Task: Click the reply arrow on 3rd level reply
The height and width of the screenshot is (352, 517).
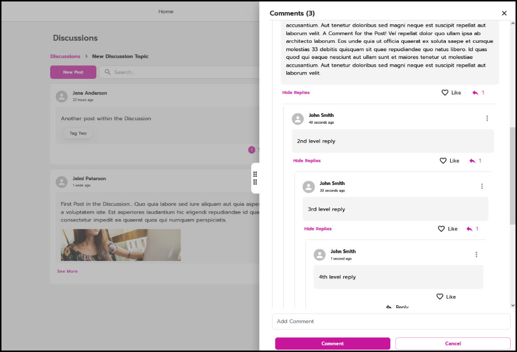Action: tap(469, 229)
